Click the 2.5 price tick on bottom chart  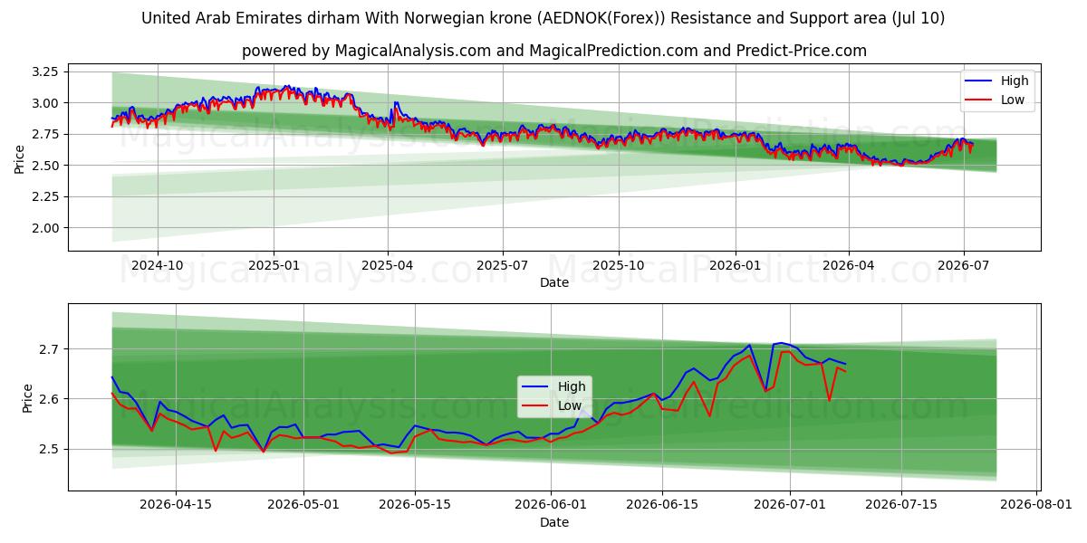pos(51,449)
